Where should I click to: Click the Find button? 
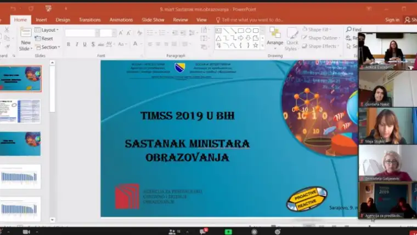354,30
